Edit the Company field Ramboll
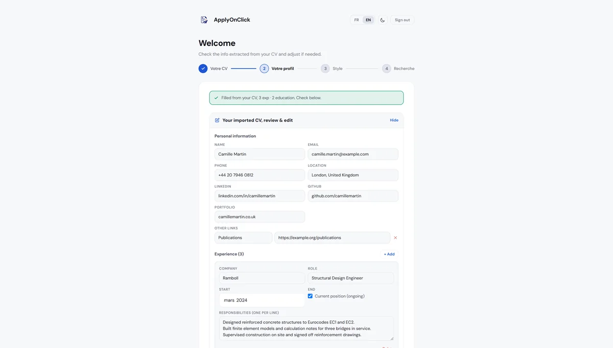The height and width of the screenshot is (348, 613). pos(262,278)
